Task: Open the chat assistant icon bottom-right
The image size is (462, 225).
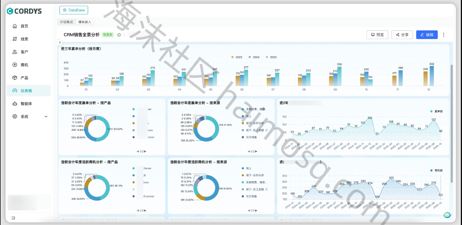Action: [x=447, y=215]
